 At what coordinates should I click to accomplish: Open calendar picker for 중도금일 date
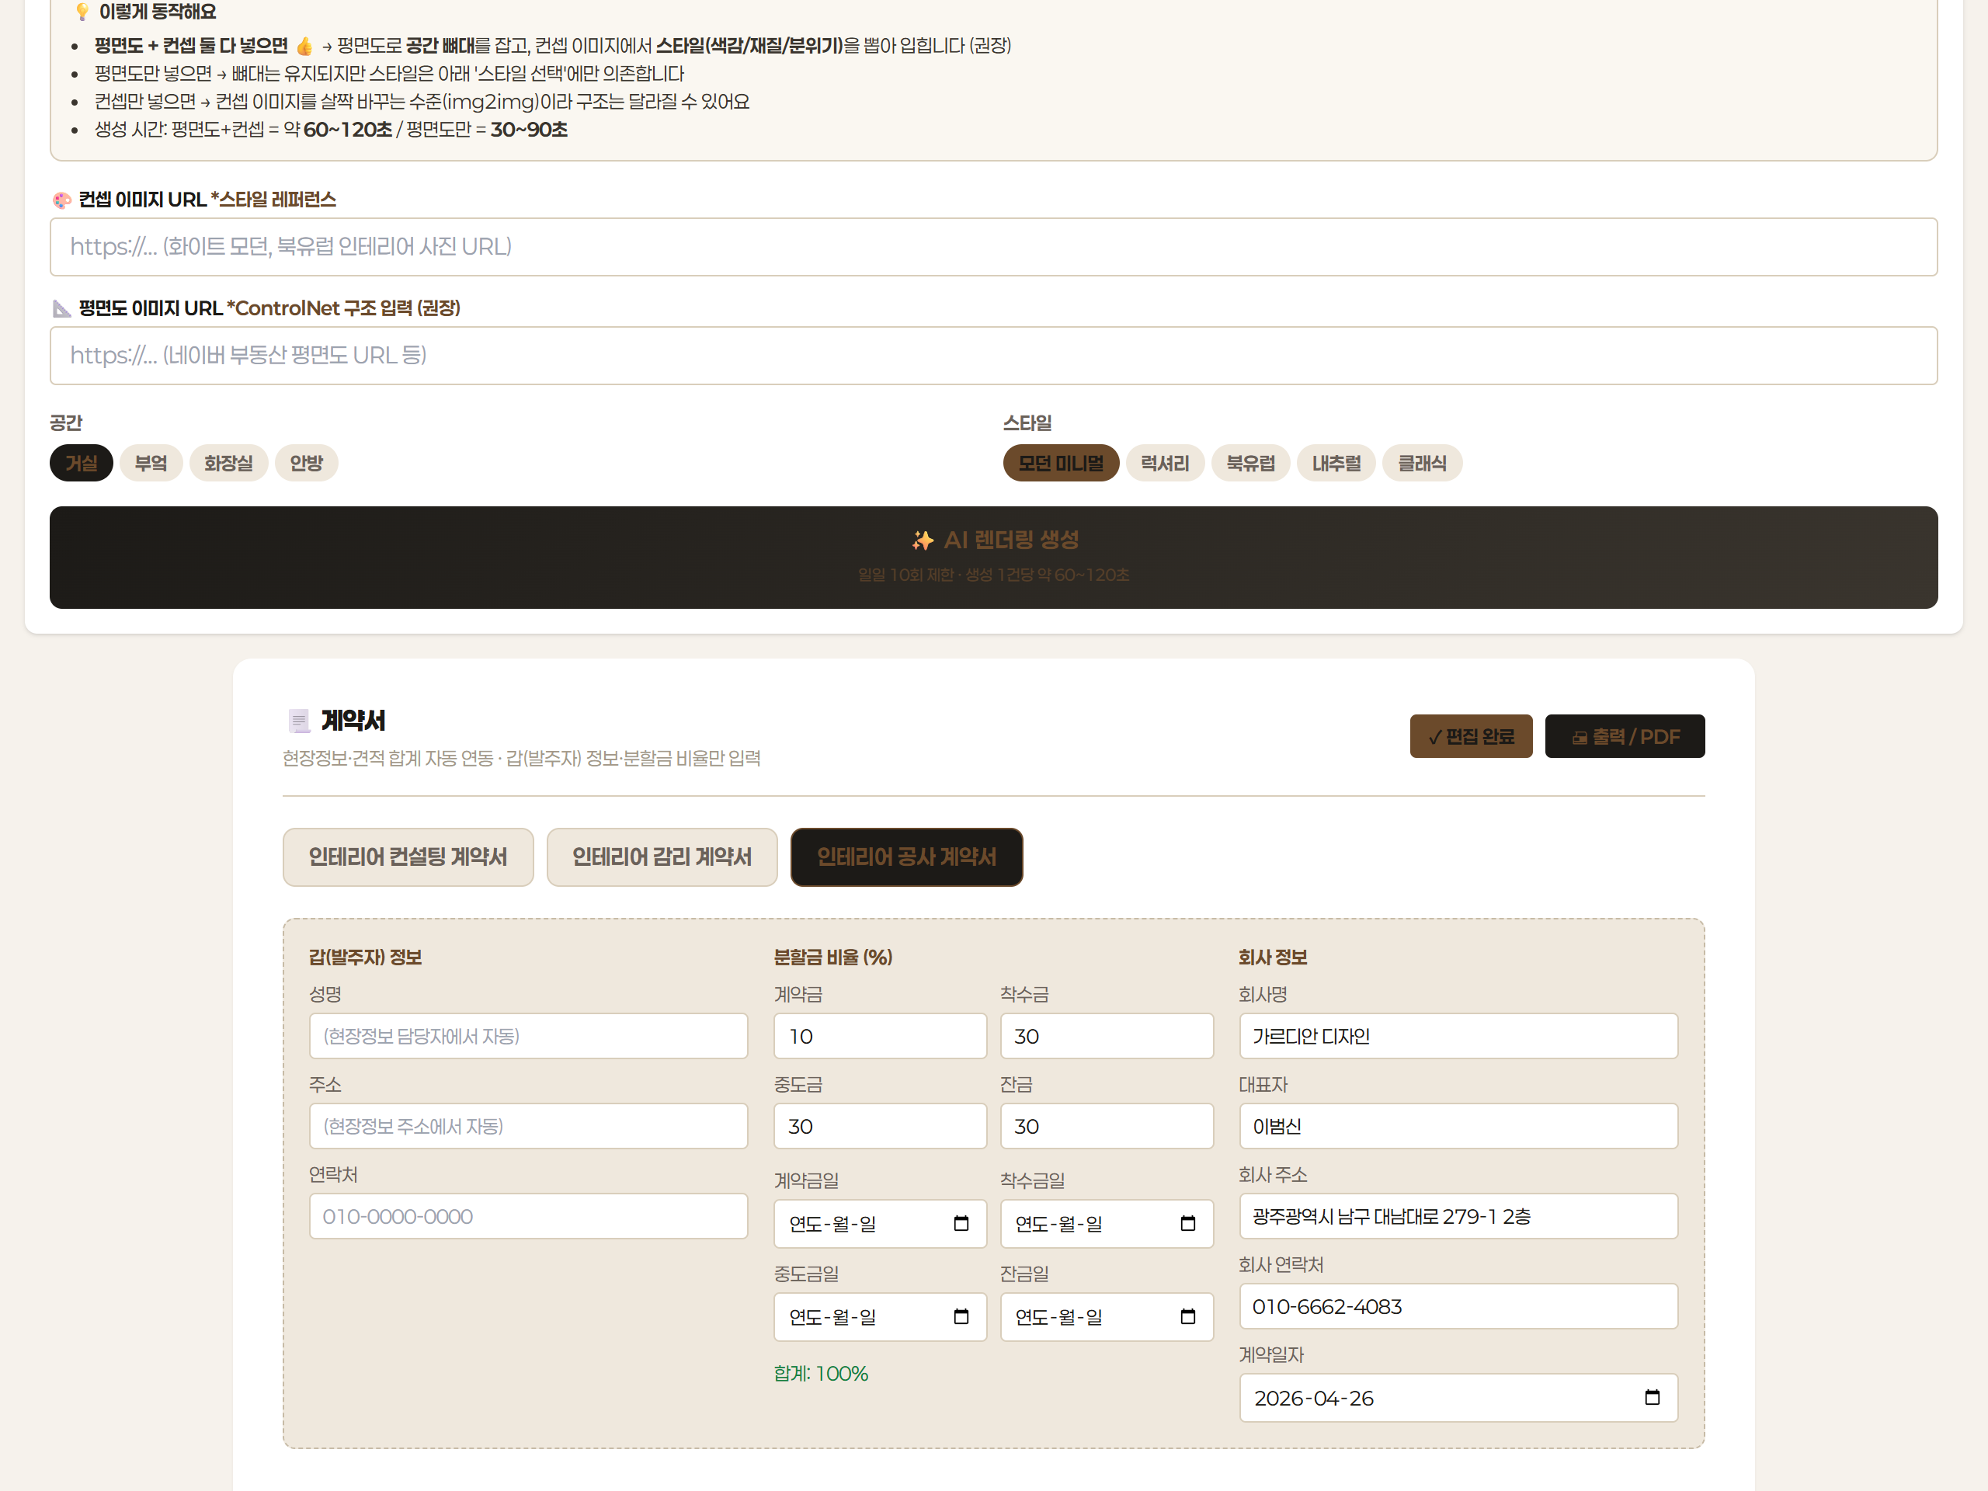pos(961,1316)
